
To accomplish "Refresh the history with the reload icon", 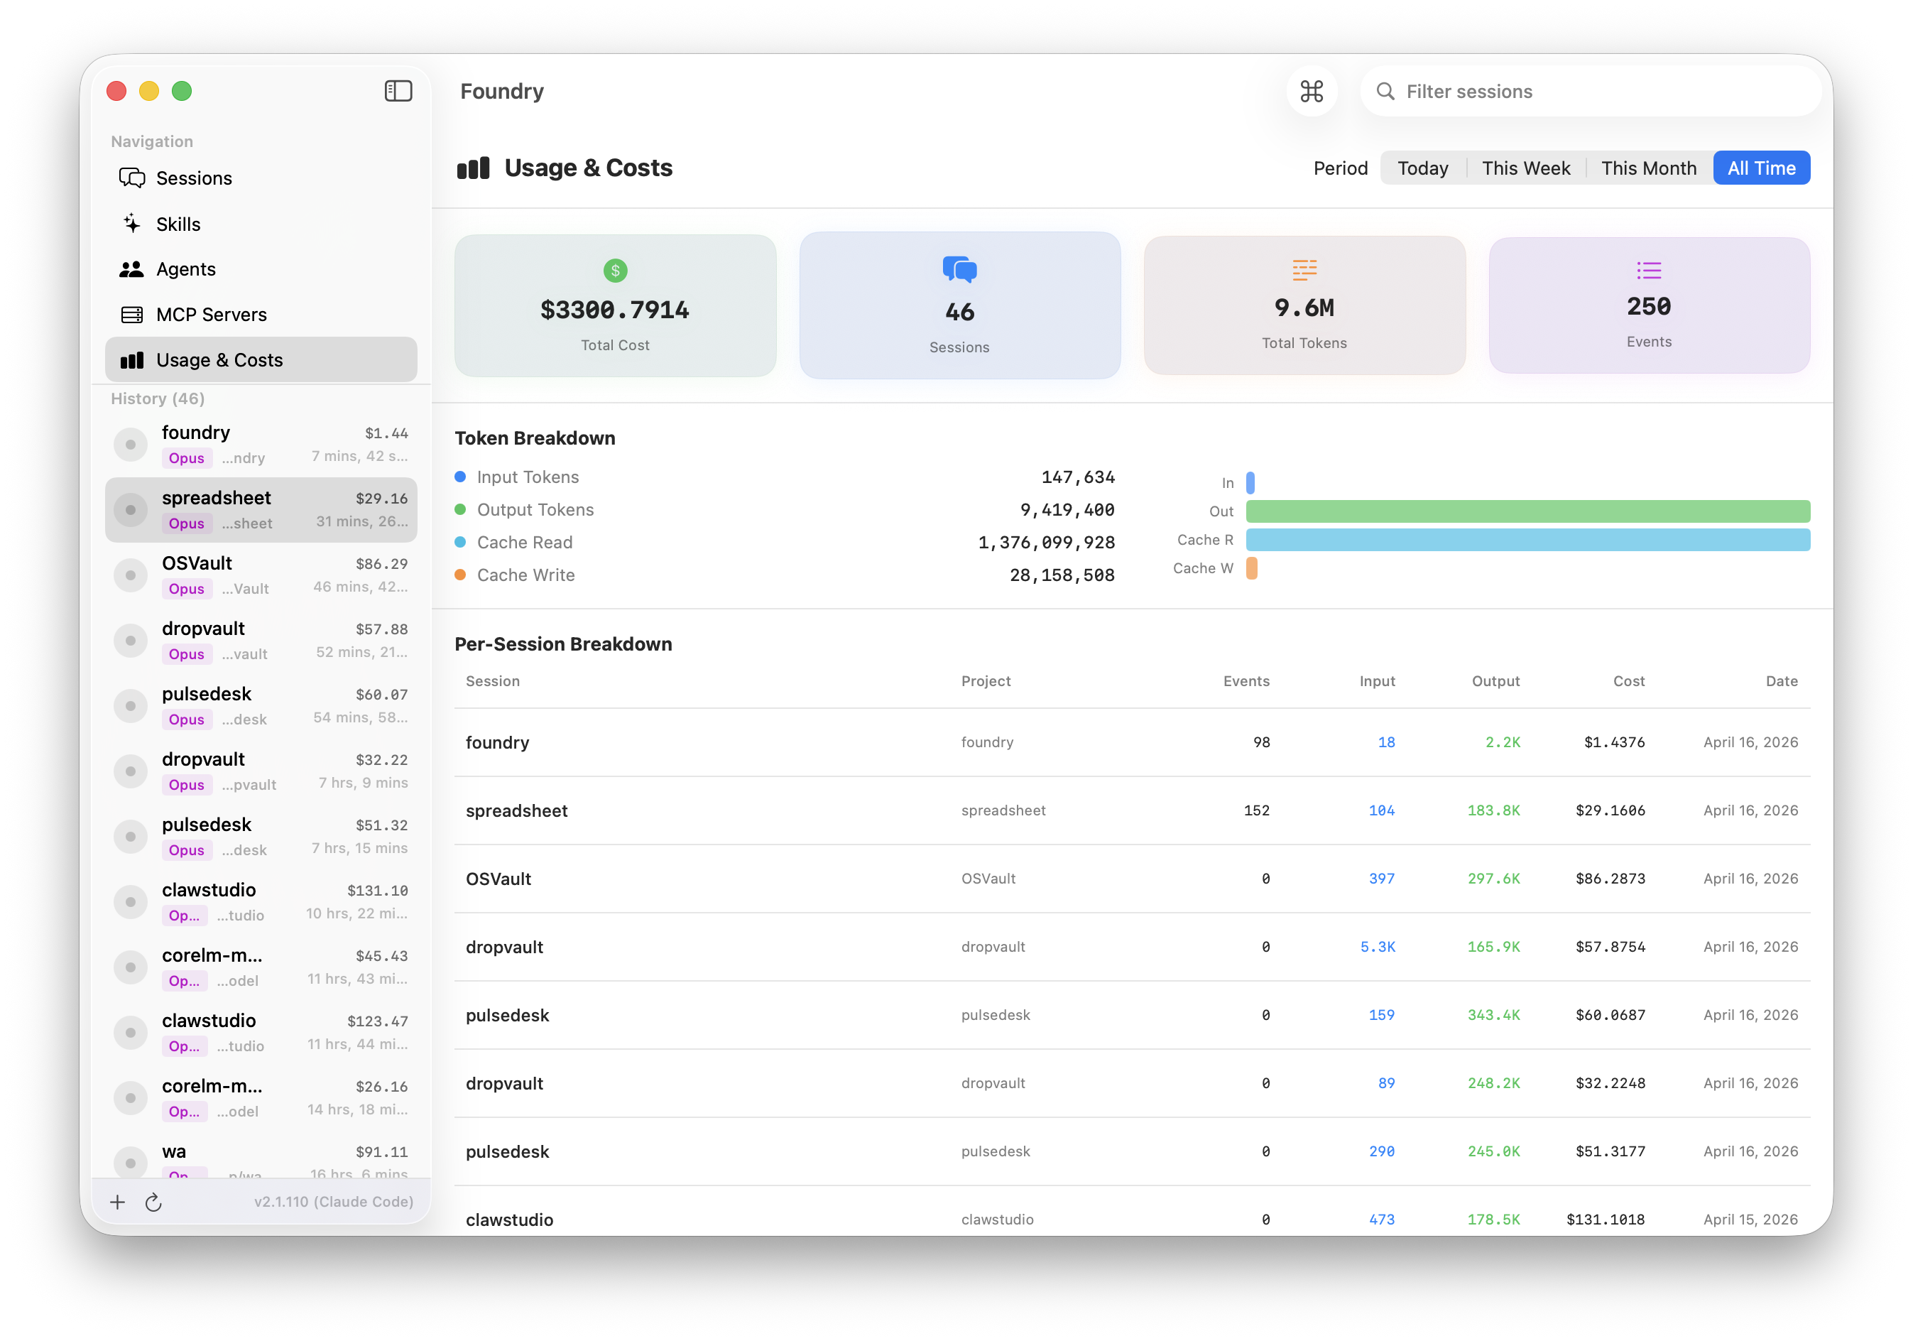I will click(x=154, y=1202).
